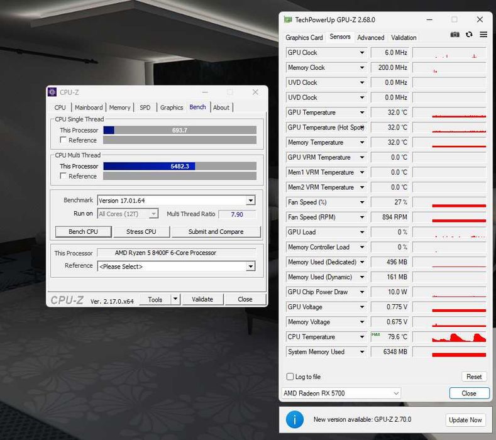Tick the Log to file checkbox
The height and width of the screenshot is (440, 496).
coord(290,377)
